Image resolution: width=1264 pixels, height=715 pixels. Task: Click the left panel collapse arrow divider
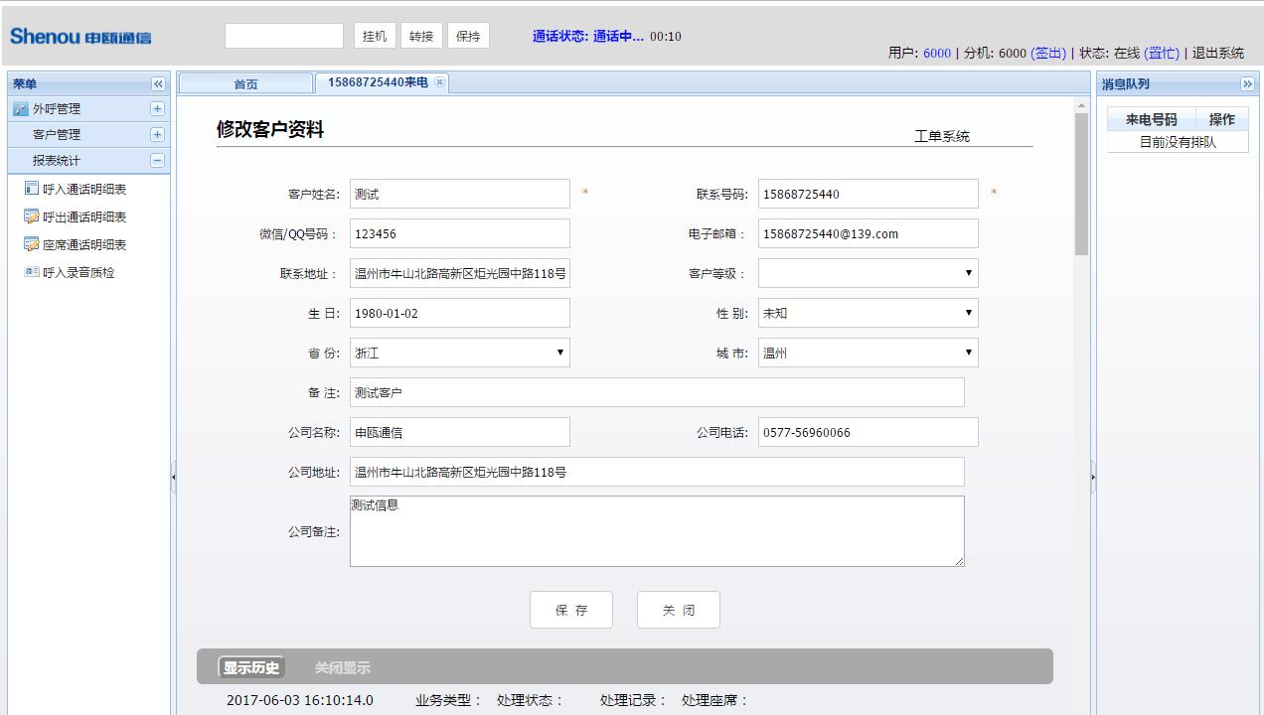(175, 477)
